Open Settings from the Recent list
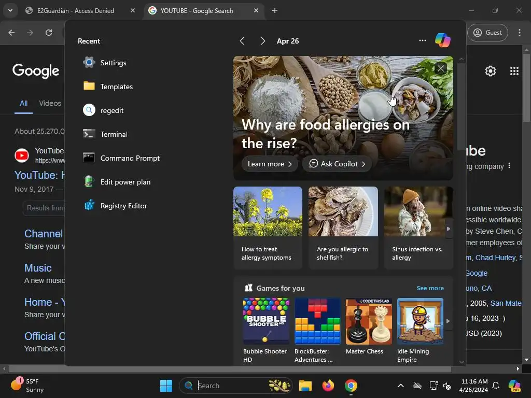This screenshot has height=398, width=531. tap(105, 63)
